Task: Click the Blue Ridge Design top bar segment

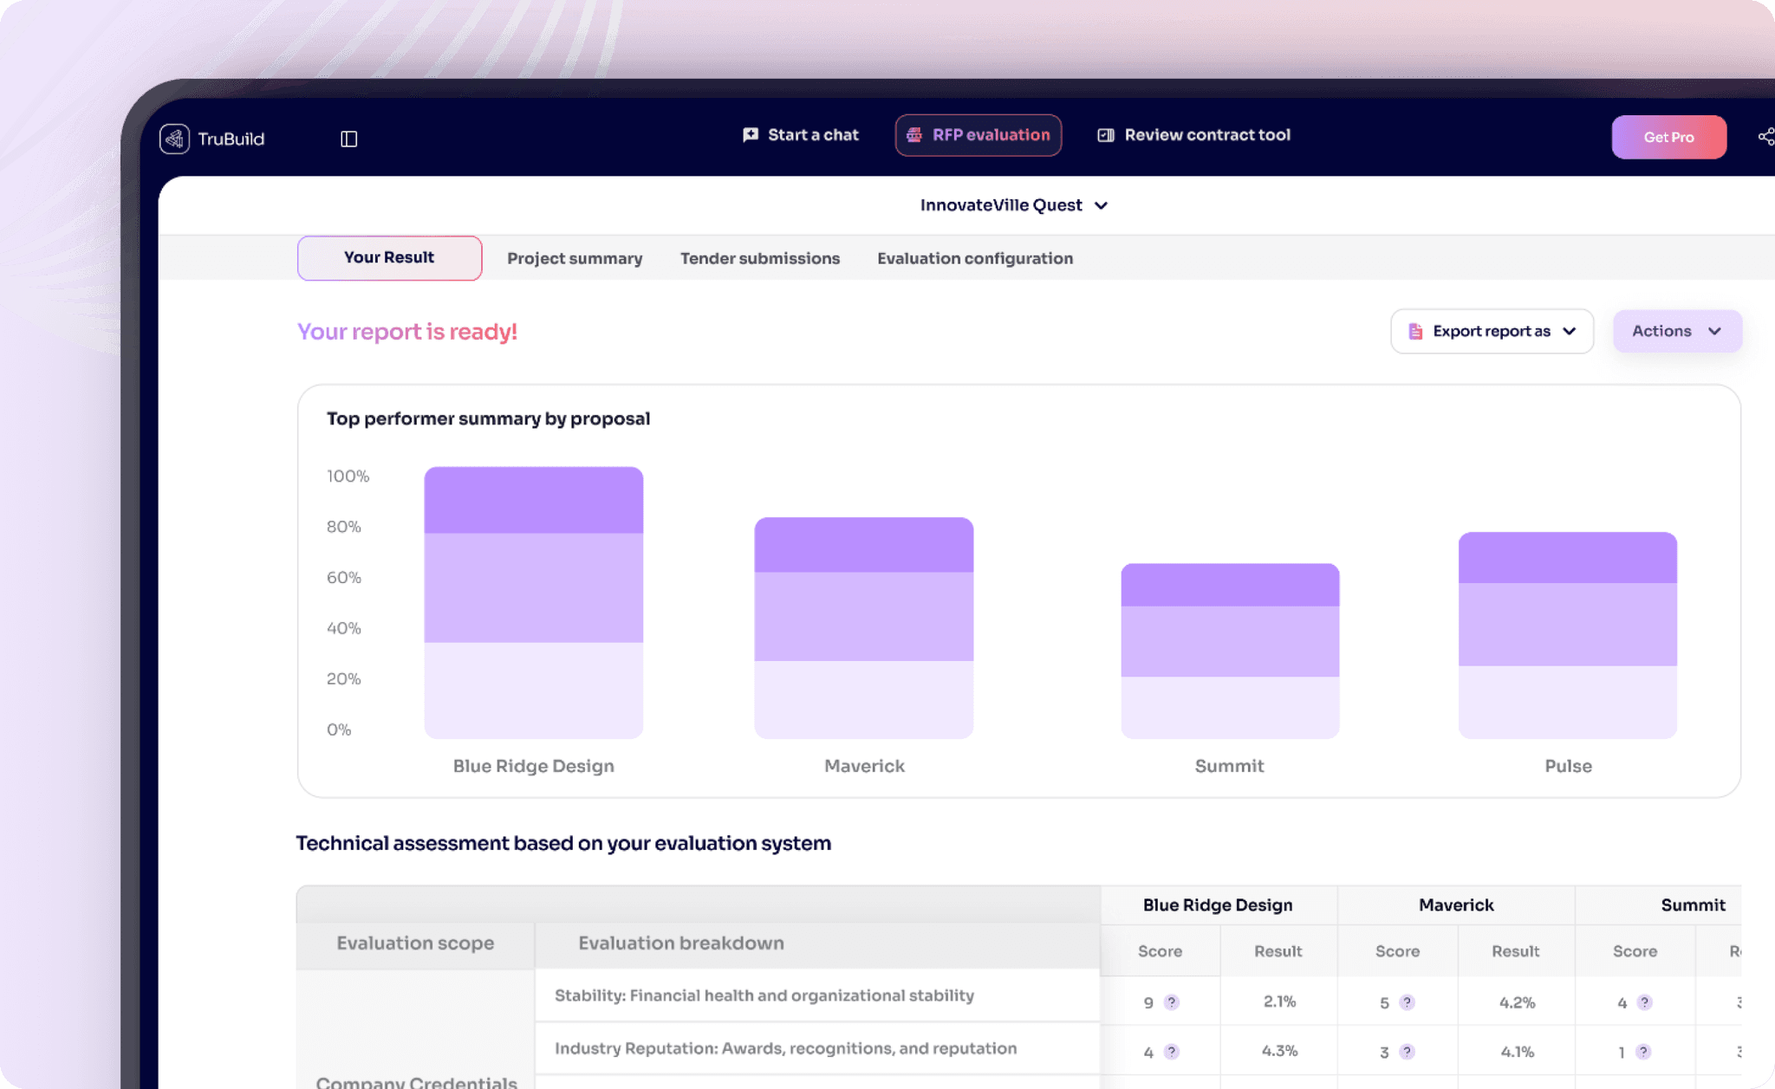Action: pyautogui.click(x=533, y=500)
